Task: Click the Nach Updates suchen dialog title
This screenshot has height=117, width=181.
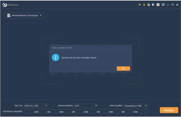Action: pos(62,48)
